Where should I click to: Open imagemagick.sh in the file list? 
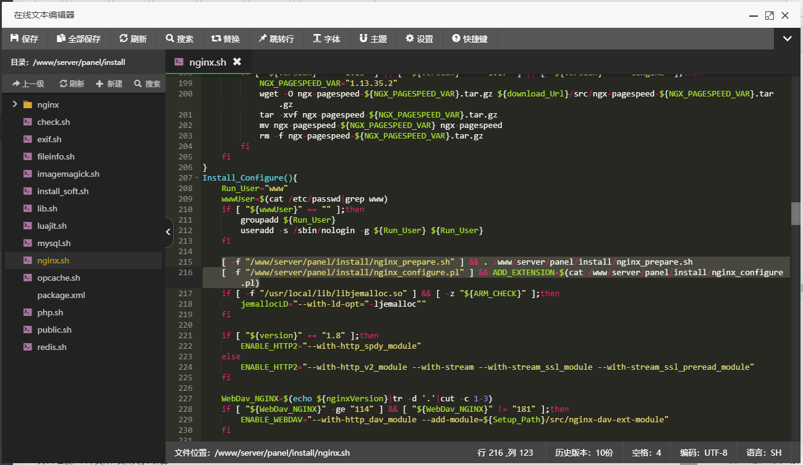[x=68, y=174]
